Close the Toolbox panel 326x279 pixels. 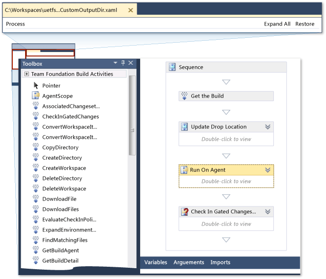(x=131, y=63)
